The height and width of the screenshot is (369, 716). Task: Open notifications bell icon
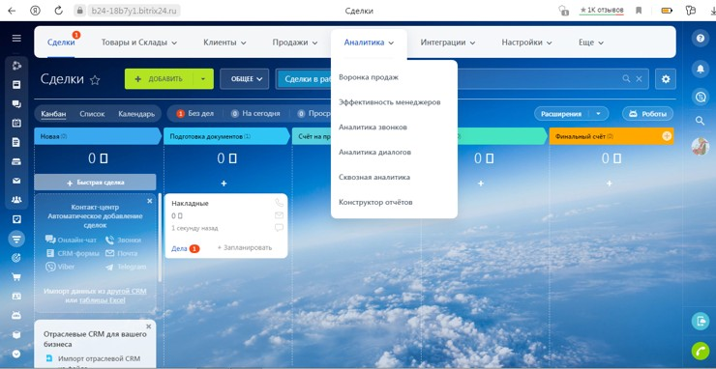point(700,69)
